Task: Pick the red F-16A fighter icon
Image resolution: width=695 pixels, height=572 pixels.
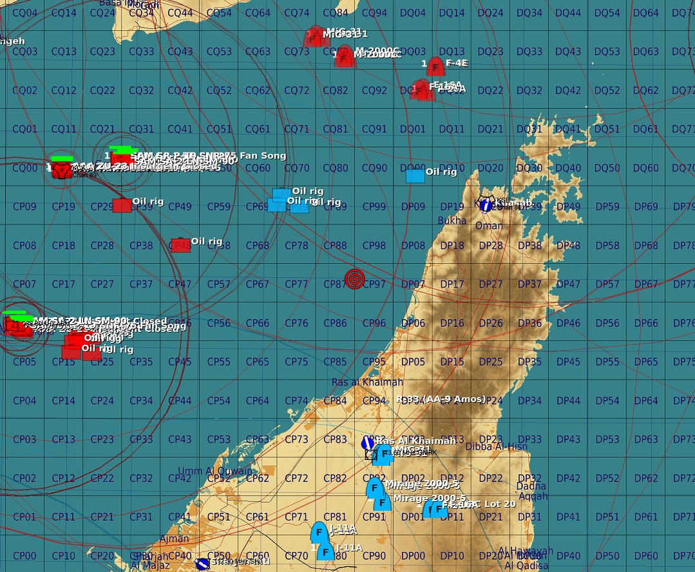Action: 423,89
